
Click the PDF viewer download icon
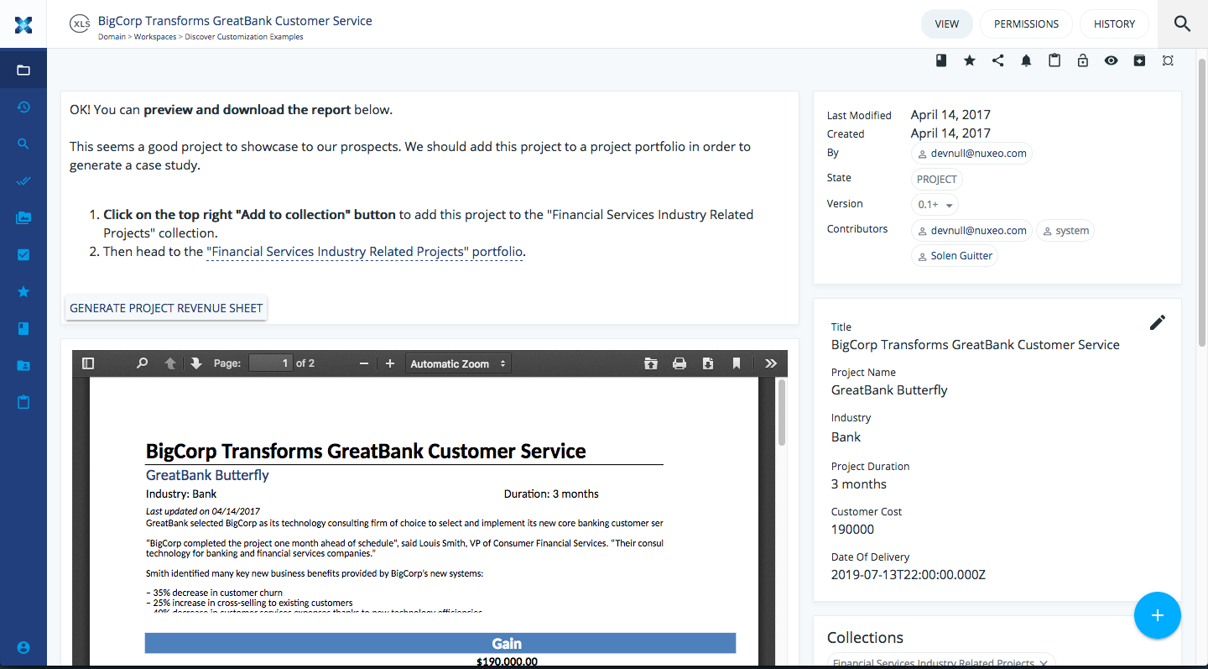tap(708, 363)
